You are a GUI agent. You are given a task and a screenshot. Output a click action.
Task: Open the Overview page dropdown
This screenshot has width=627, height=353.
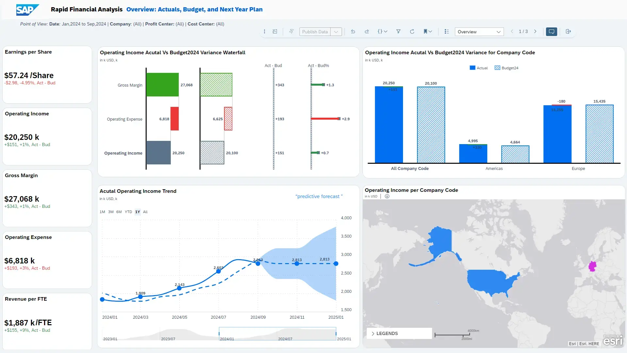point(499,32)
